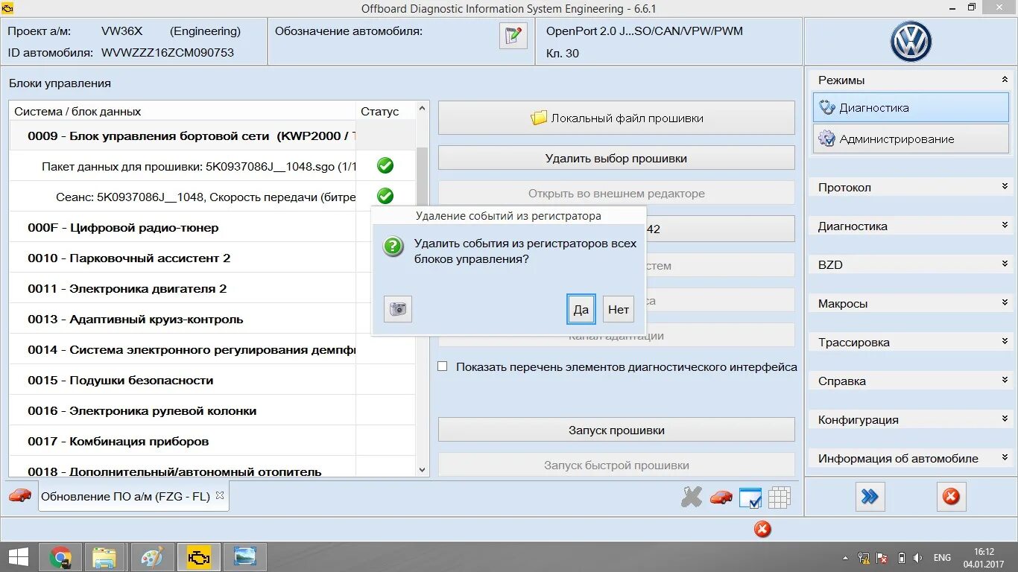Click the Action Center flag icon

point(882,558)
